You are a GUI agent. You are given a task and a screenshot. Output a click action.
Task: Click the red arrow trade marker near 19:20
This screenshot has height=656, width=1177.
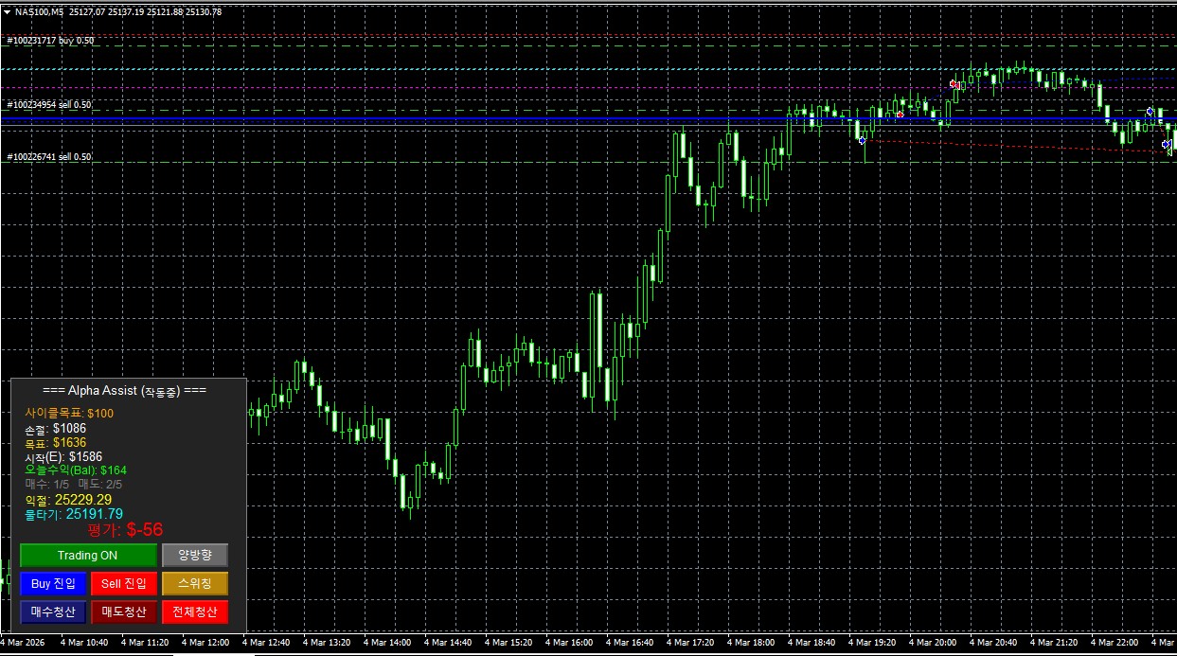(x=900, y=115)
